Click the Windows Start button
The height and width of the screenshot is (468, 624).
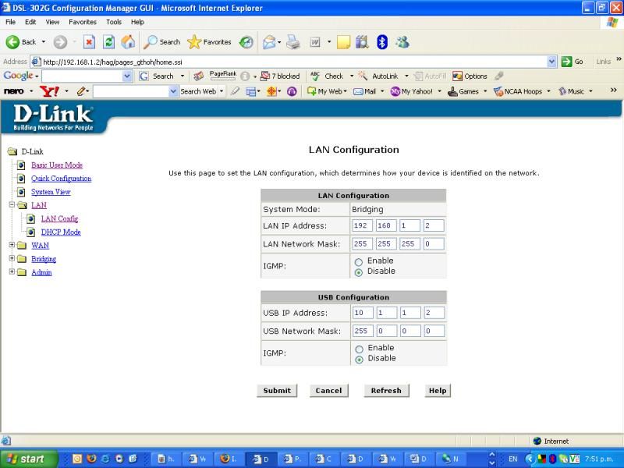[26, 459]
